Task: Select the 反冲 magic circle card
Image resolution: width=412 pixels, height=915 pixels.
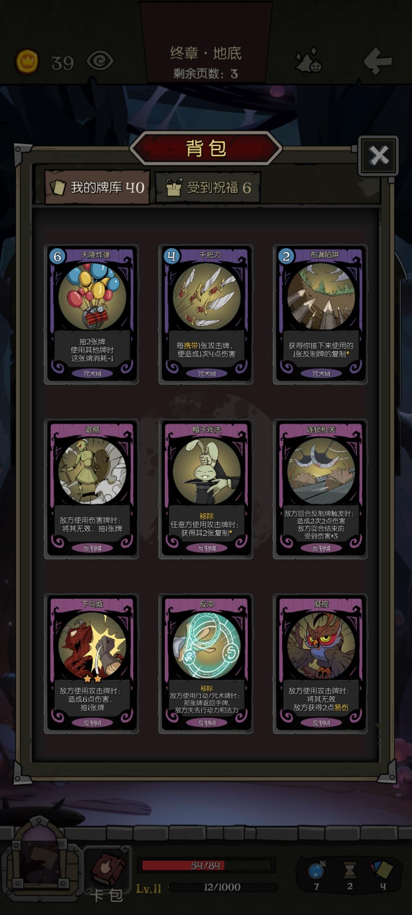Action: (206, 663)
